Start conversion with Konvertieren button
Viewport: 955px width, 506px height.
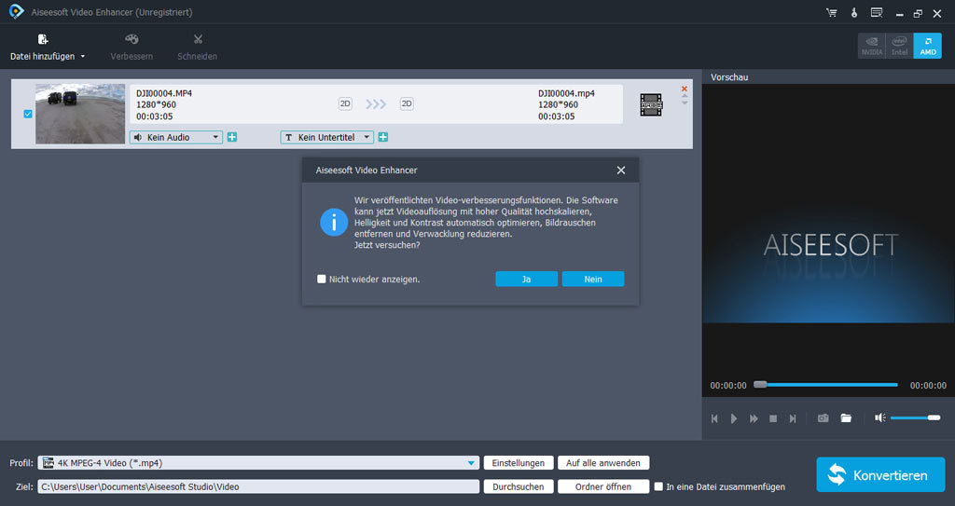[880, 475]
